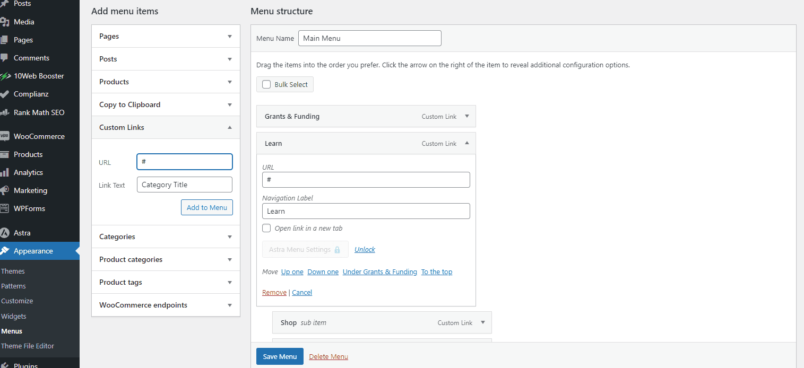Expand the Product categories panel

pyautogui.click(x=229, y=259)
